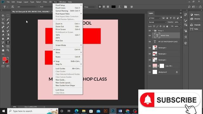Open the layer Kind filter dropdown
The height and width of the screenshot is (114, 203).
tap(154, 18)
